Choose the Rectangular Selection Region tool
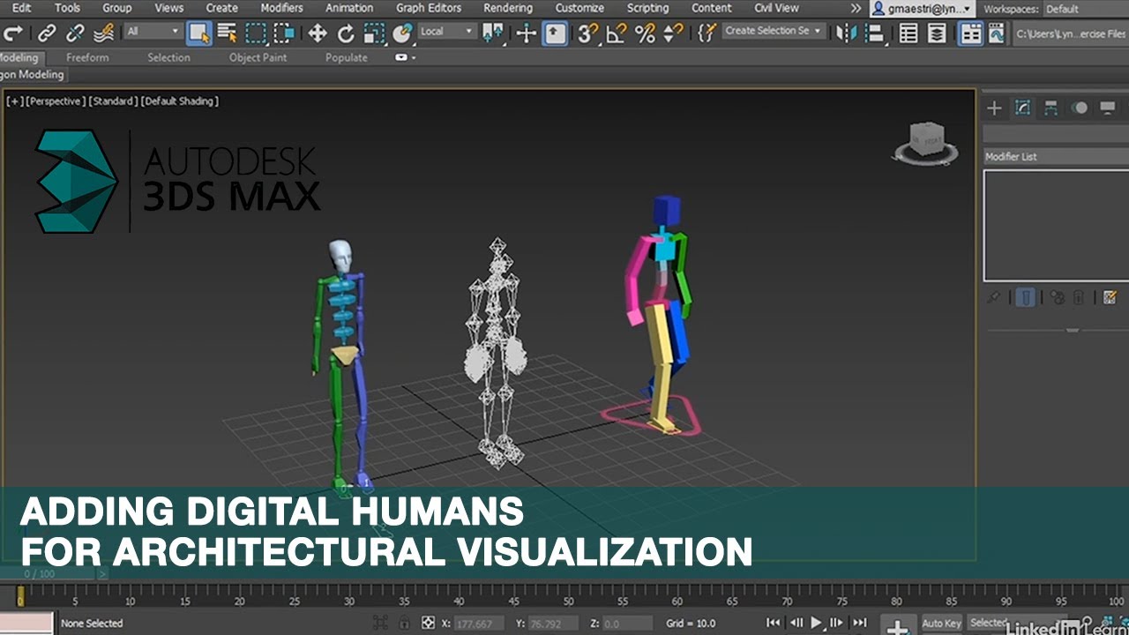The image size is (1129, 635). (x=256, y=34)
